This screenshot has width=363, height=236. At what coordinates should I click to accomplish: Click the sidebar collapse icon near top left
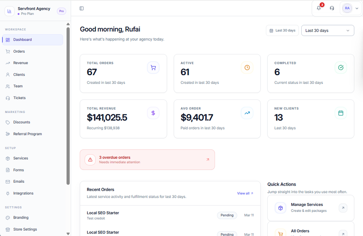[81, 8]
